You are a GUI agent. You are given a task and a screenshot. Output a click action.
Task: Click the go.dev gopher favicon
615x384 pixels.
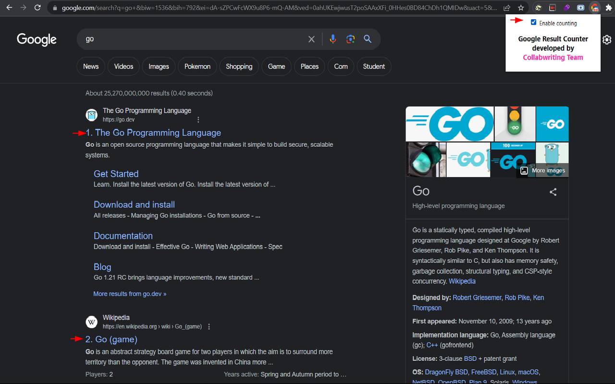coord(91,115)
